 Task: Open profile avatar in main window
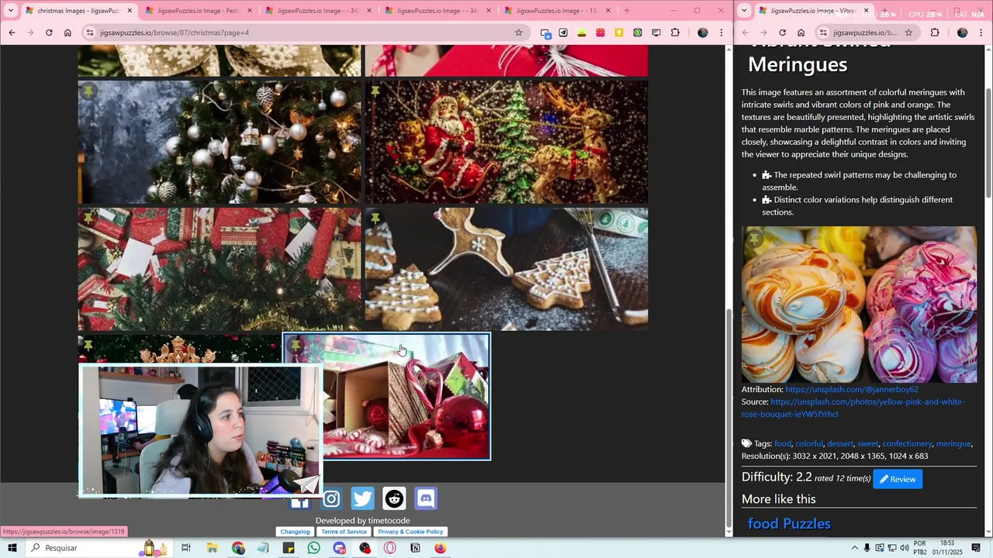pyautogui.click(x=703, y=33)
